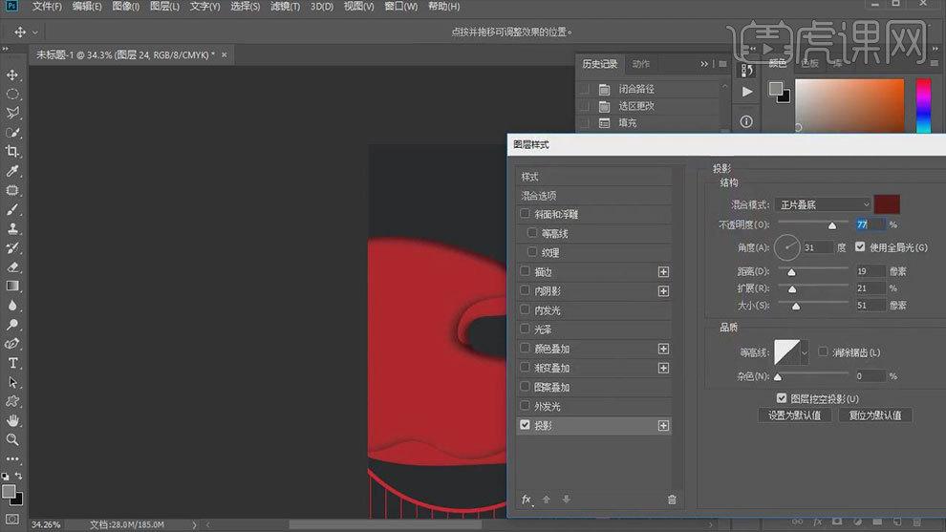This screenshot has width=946, height=532.
Task: Switch to the 历史记录 tab
Action: tap(600, 64)
